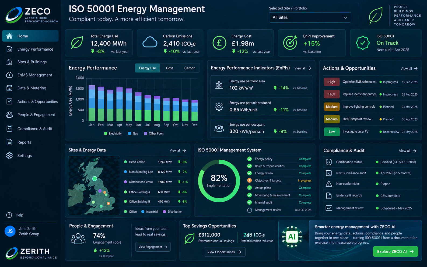Click the Help question mark icon
This screenshot has height=267, width=427.
tap(9, 215)
